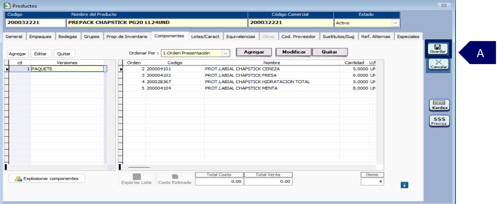This screenshot has height=204, width=497.
Task: Open the Cod. Proveedor tab
Action: 298,36
